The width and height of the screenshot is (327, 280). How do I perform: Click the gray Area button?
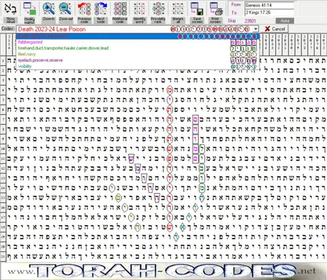(285, 21)
